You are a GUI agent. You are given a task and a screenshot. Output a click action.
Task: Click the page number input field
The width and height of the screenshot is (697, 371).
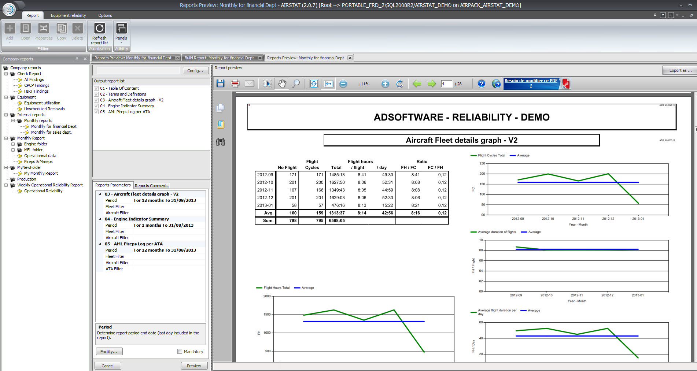point(446,84)
